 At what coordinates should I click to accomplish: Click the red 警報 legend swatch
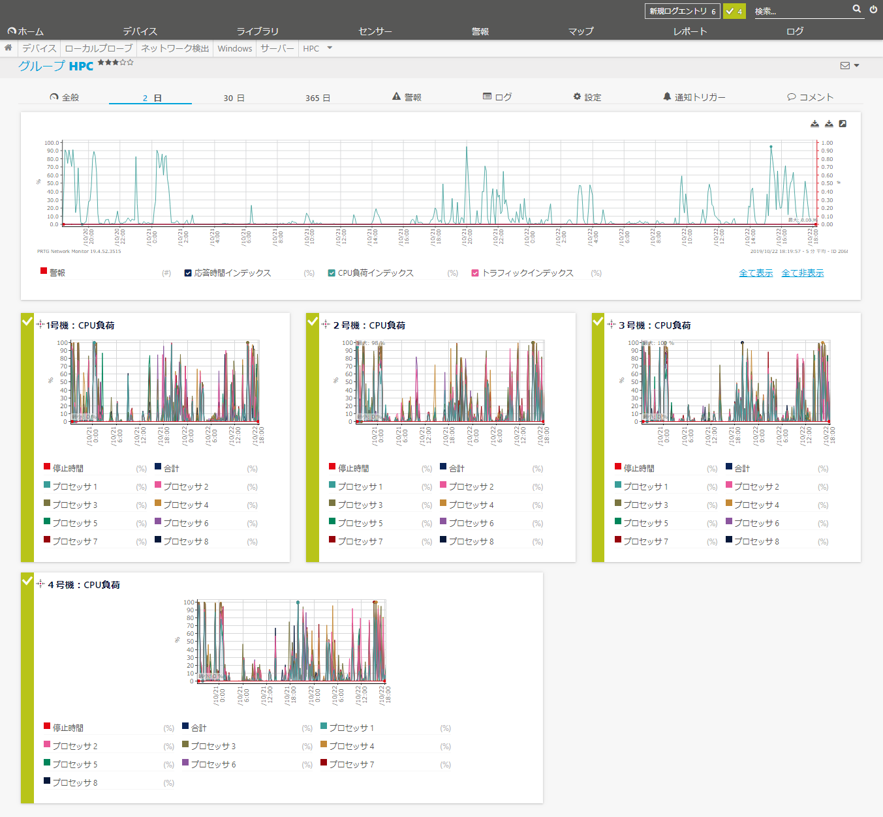click(x=44, y=271)
